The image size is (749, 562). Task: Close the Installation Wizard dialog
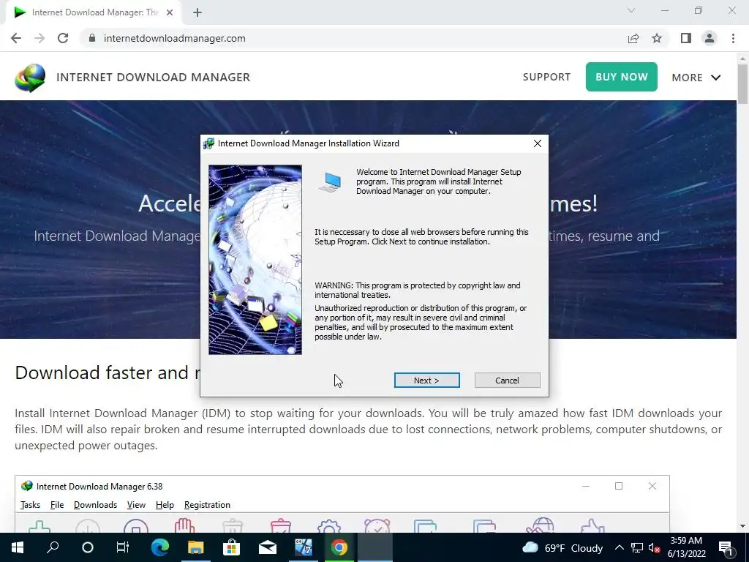pyautogui.click(x=538, y=143)
